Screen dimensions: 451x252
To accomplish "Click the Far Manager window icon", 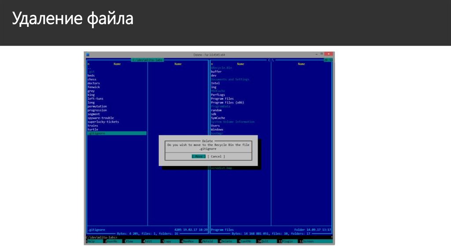I will point(88,54).
